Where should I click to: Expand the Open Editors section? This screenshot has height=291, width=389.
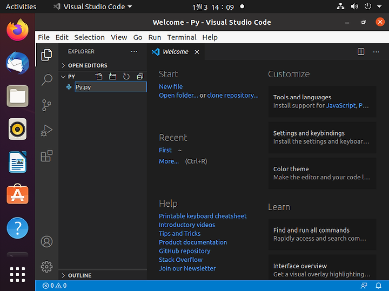104,65
